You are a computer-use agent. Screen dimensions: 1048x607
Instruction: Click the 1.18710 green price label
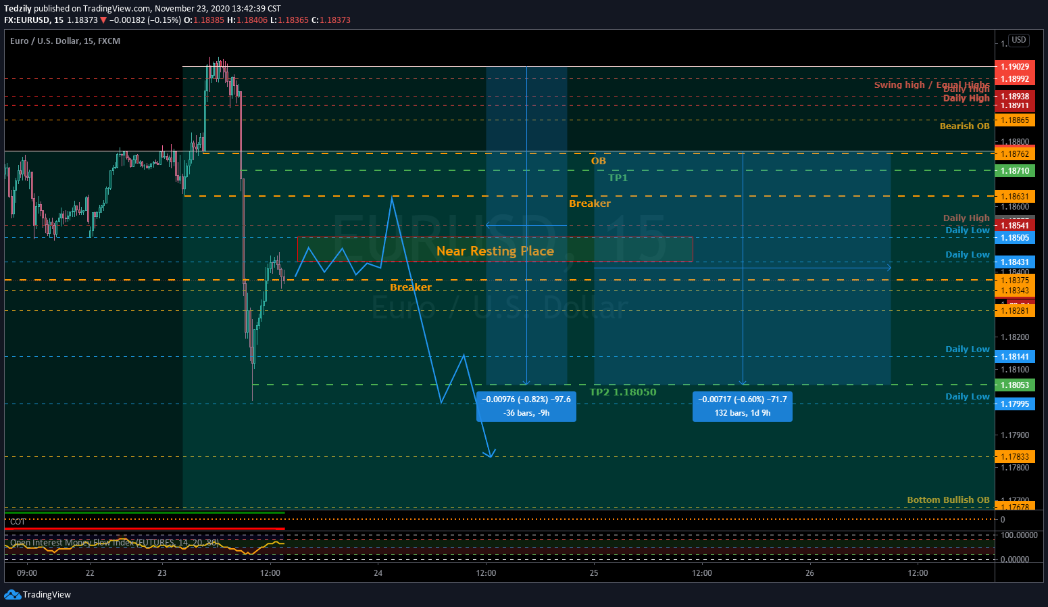1015,171
